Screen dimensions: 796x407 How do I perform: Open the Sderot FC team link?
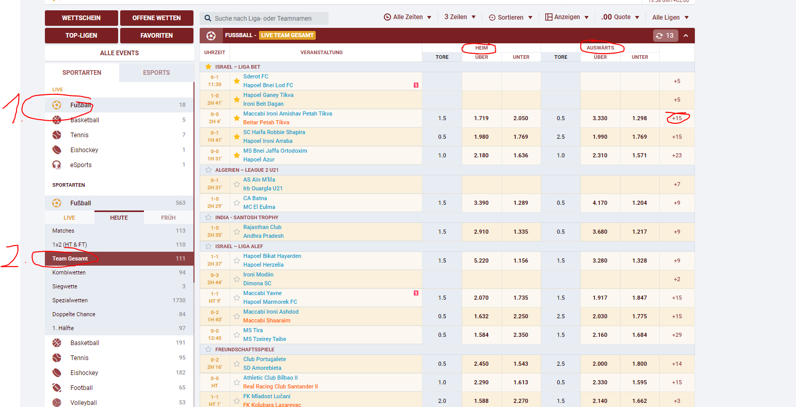(256, 76)
